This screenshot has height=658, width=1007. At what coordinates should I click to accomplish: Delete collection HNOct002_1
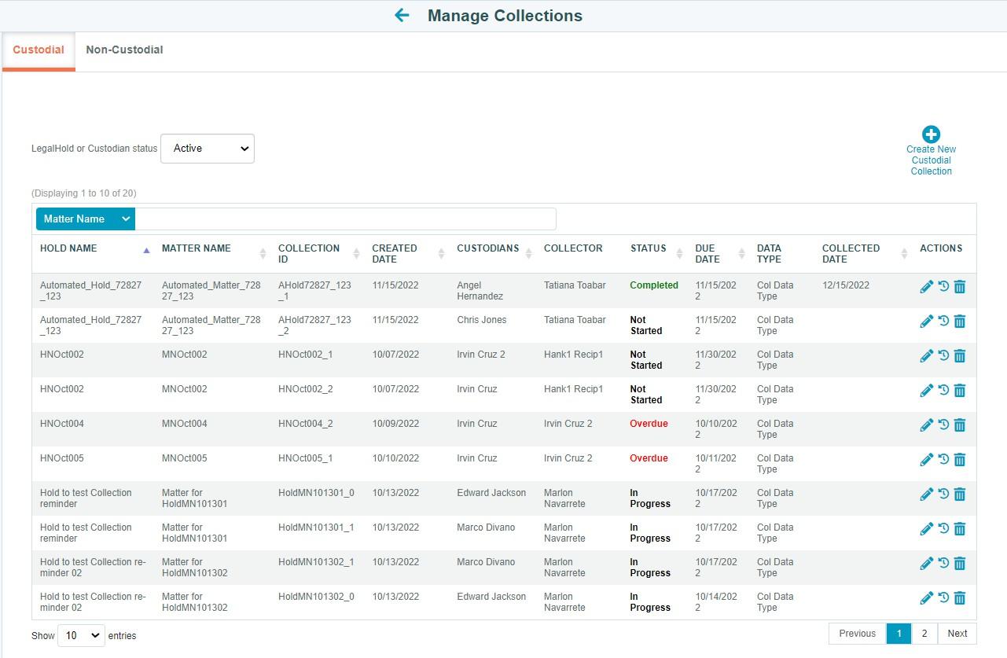coord(960,356)
